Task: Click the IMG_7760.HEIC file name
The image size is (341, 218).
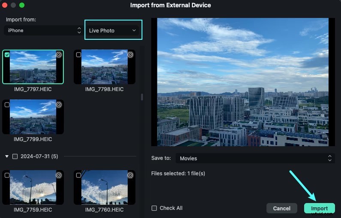Action: coord(104,210)
